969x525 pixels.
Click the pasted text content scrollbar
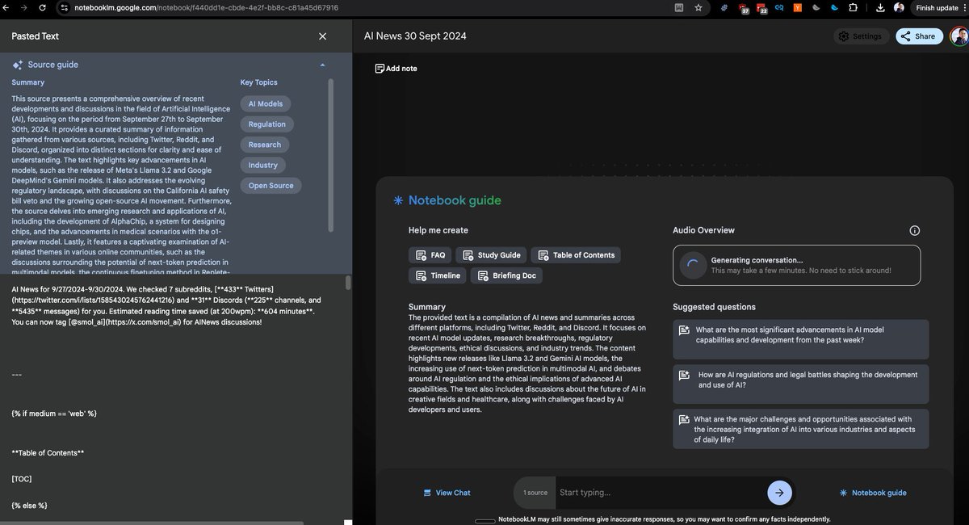click(348, 282)
